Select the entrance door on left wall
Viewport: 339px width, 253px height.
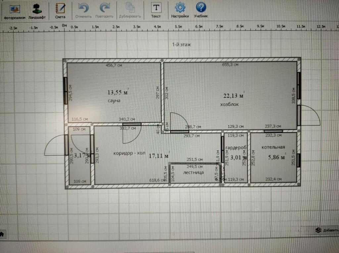click(56, 145)
